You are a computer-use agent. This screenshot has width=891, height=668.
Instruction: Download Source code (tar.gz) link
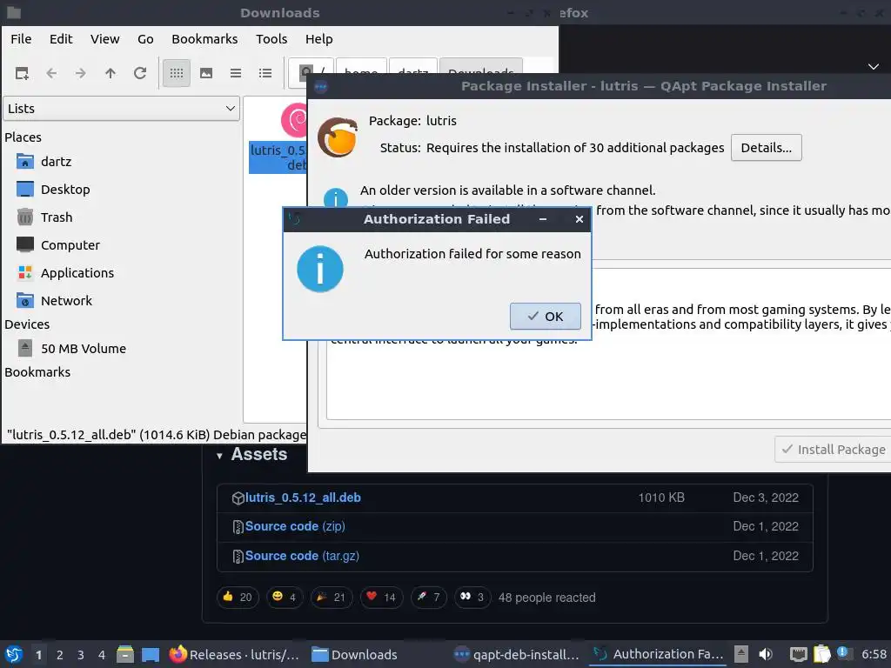tap(302, 556)
